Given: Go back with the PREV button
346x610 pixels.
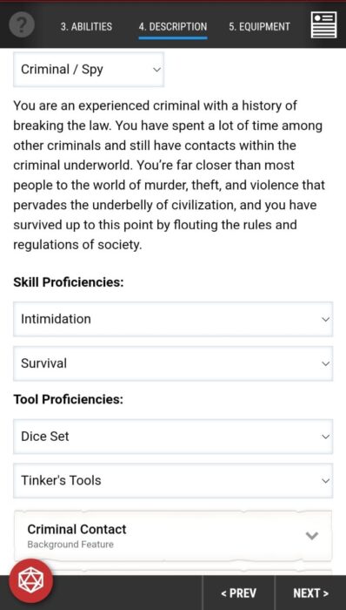Looking at the screenshot, I should 238,593.
